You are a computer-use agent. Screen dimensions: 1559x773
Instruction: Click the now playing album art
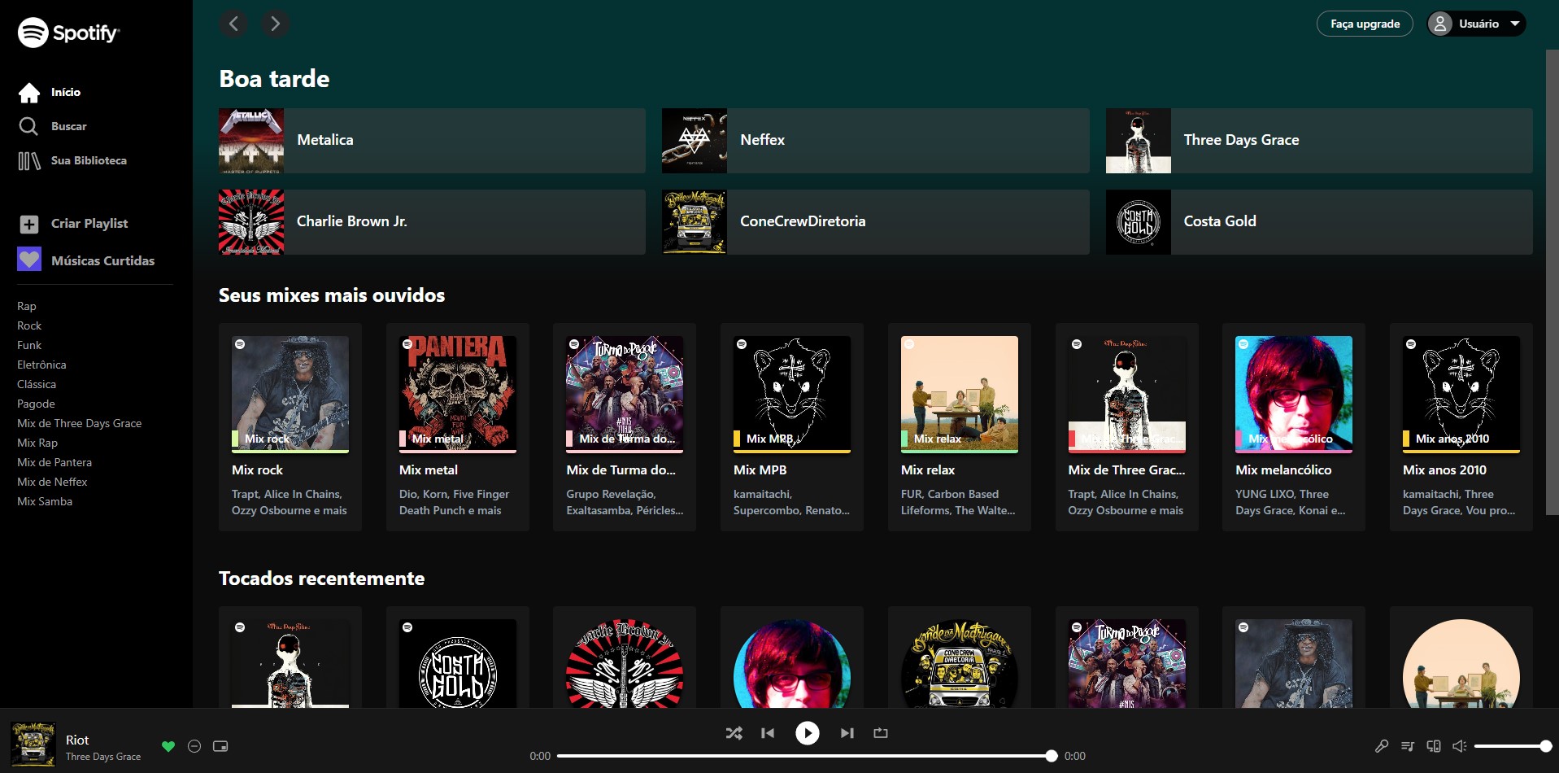click(x=33, y=744)
